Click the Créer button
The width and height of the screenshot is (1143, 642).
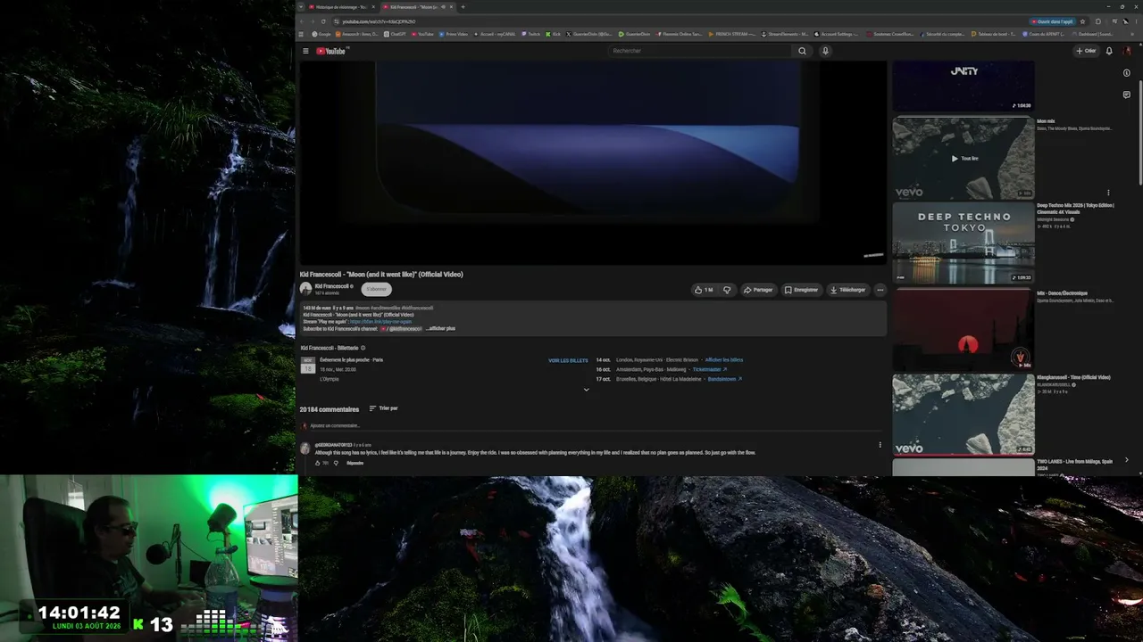1086,51
